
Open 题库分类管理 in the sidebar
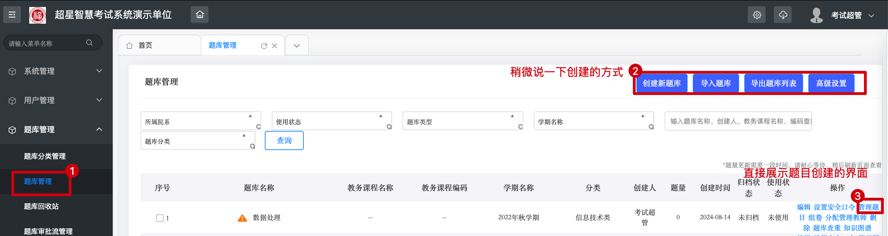coord(45,156)
